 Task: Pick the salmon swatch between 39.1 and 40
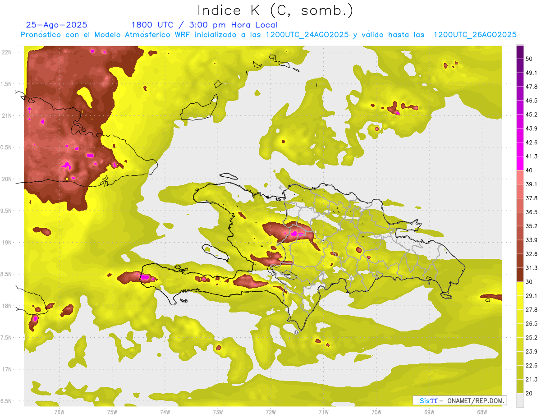pyautogui.click(x=520, y=177)
